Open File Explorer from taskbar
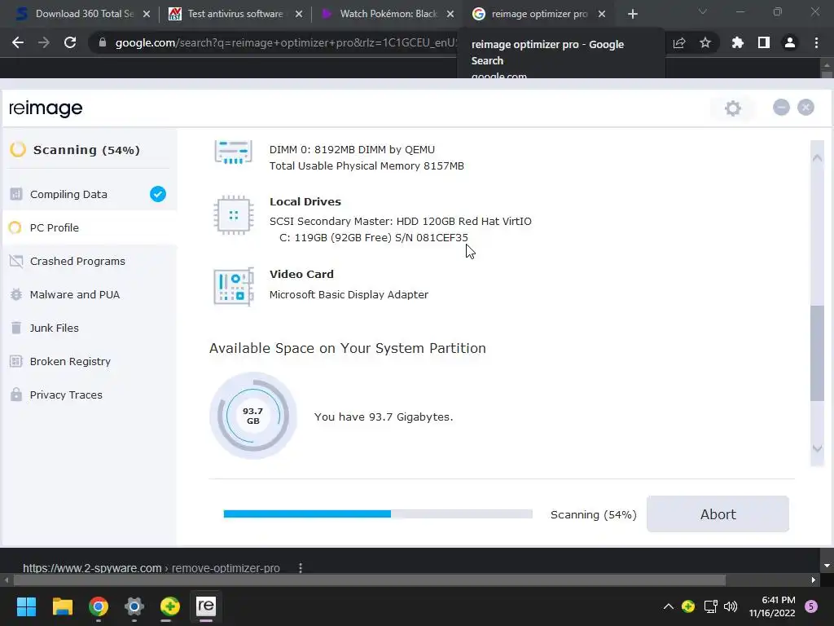The height and width of the screenshot is (626, 834). click(x=62, y=606)
